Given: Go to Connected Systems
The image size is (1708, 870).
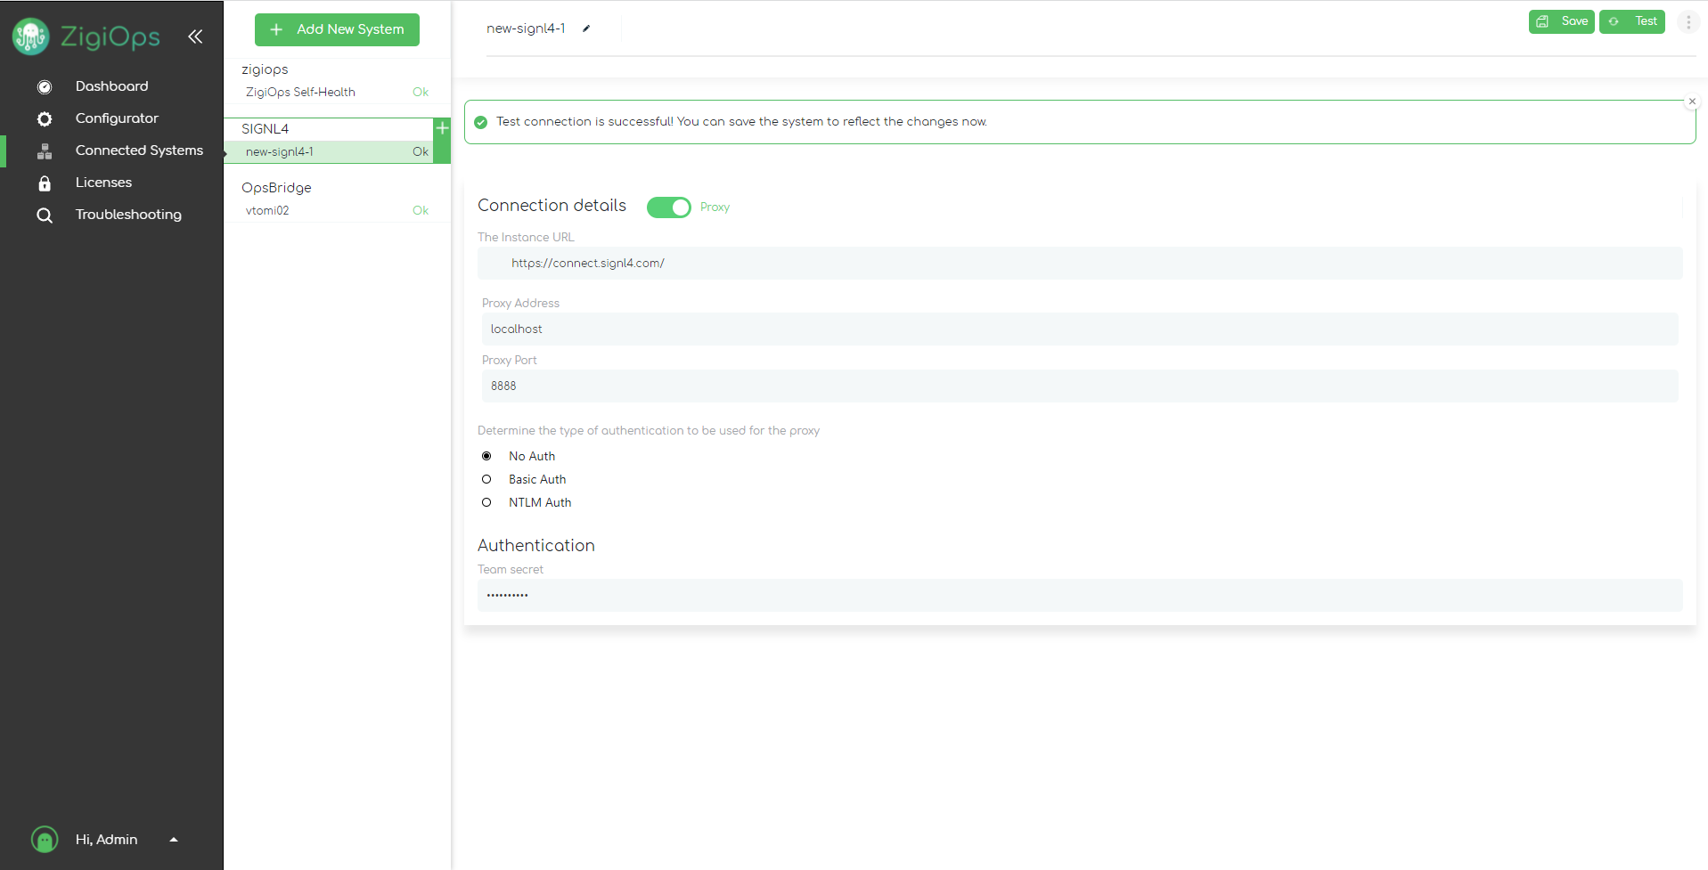Looking at the screenshot, I should 139,150.
